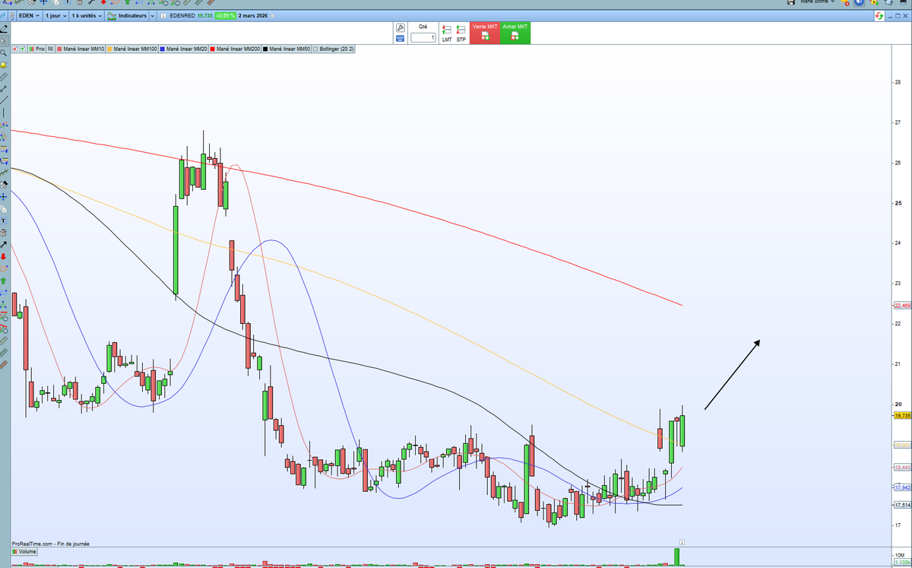Click the red-green sync arrows icon top right
This screenshot has height=568, width=912.
pyautogui.click(x=879, y=16)
